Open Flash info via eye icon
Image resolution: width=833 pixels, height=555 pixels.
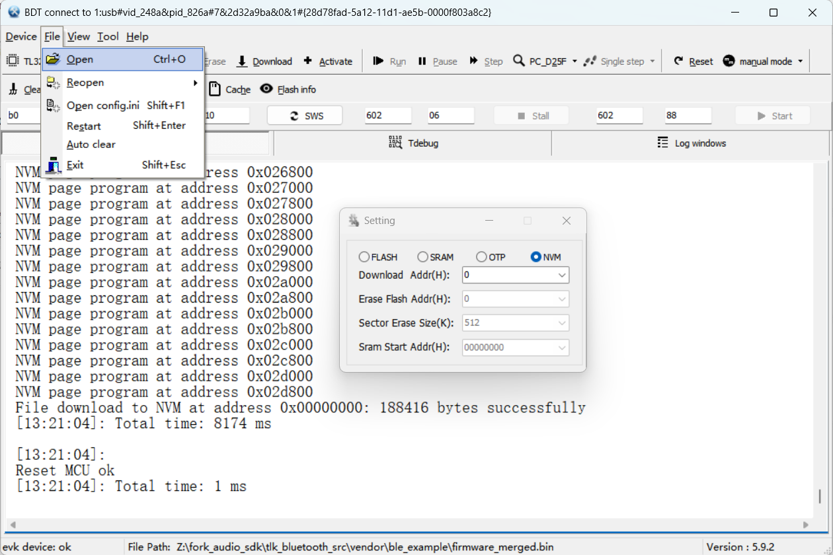click(x=266, y=89)
